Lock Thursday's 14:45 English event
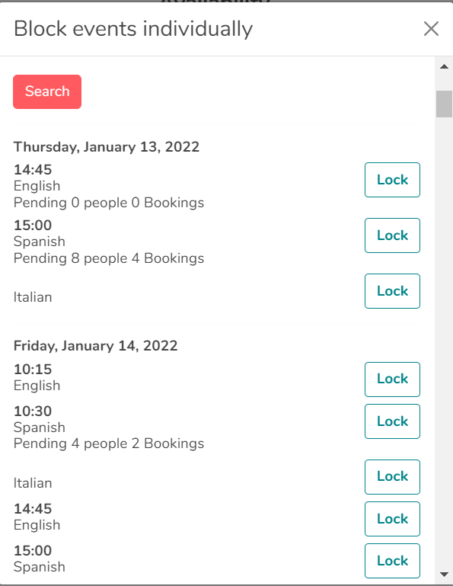The image size is (453, 586). coord(392,180)
